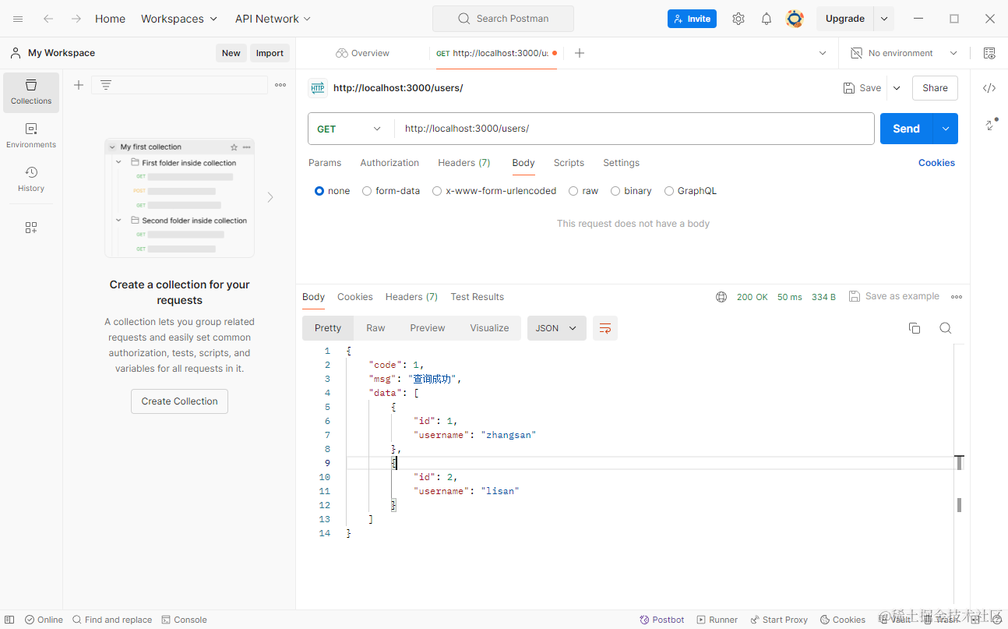
Task: Switch response view to Raw
Action: coord(375,328)
